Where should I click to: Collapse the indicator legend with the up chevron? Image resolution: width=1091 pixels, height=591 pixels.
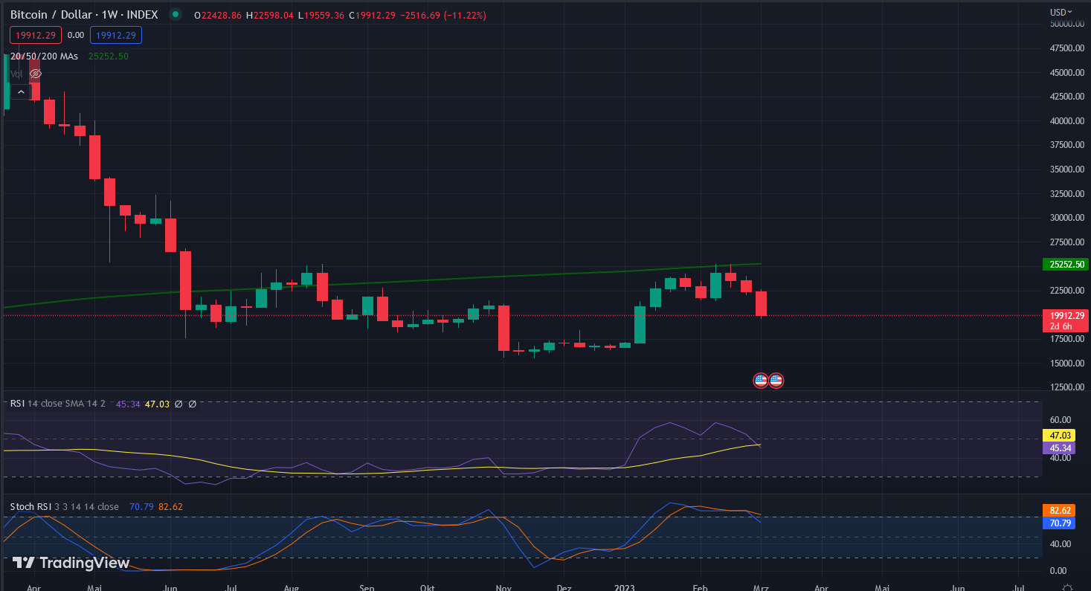coord(21,92)
